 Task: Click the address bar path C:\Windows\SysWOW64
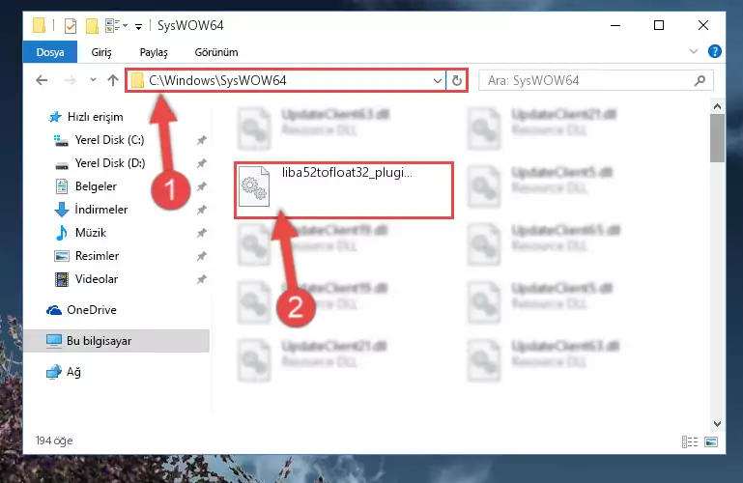tap(217, 80)
